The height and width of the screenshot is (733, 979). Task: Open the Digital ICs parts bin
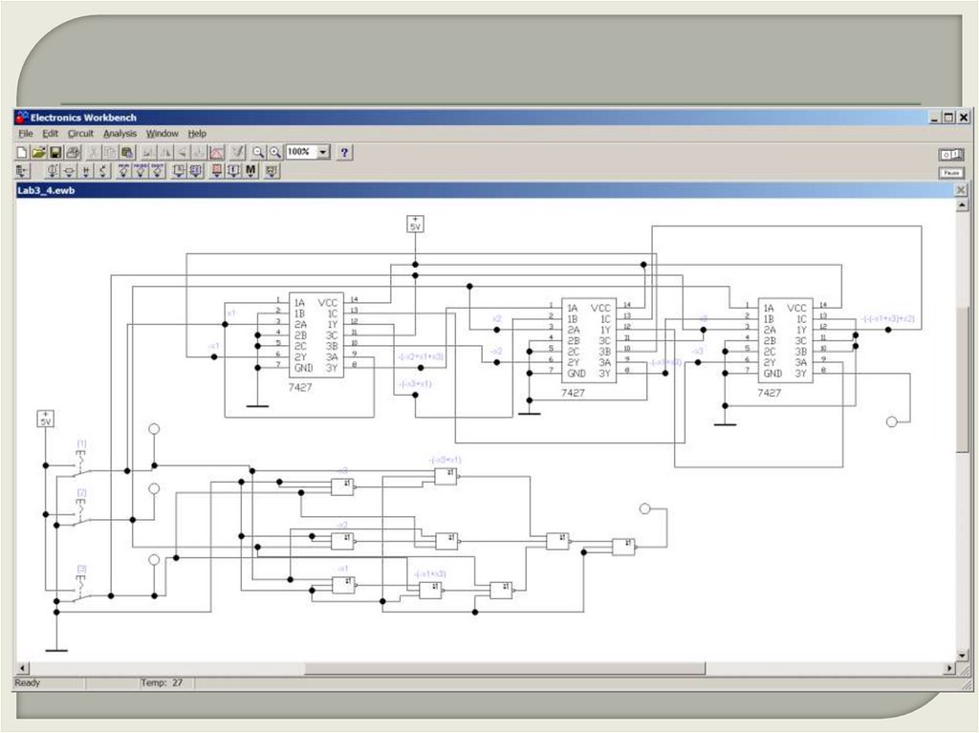[x=158, y=170]
